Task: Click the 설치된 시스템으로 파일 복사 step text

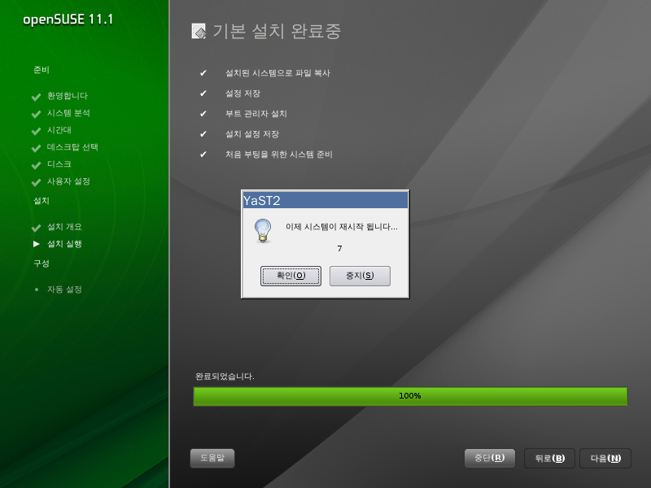Action: tap(277, 73)
